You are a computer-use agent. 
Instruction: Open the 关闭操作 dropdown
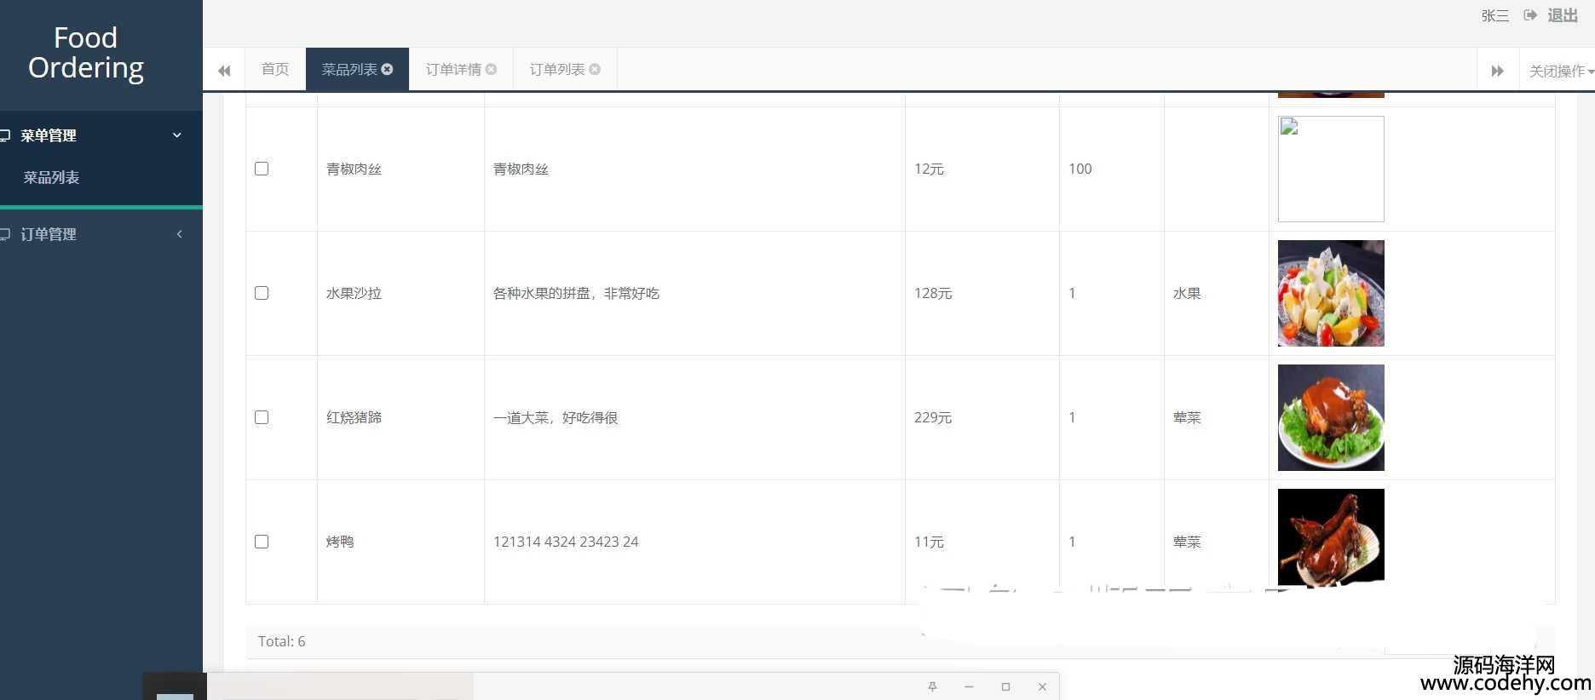click(1560, 71)
